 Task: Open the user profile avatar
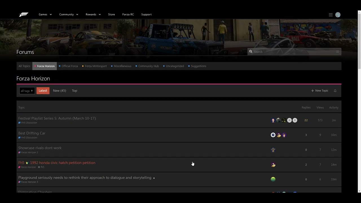(338, 15)
